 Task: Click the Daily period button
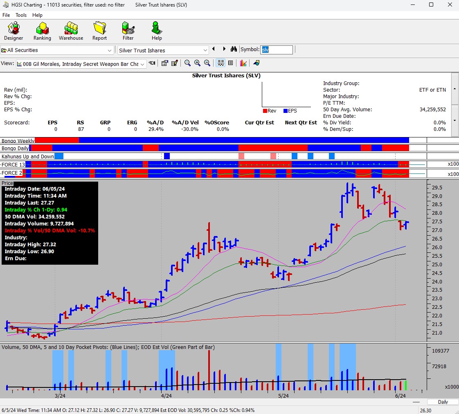tap(443, 402)
